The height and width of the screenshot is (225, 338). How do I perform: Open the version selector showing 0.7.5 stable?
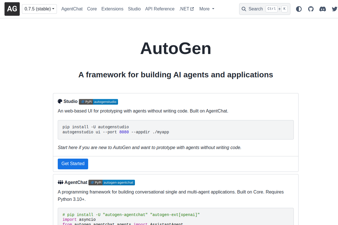tap(39, 9)
